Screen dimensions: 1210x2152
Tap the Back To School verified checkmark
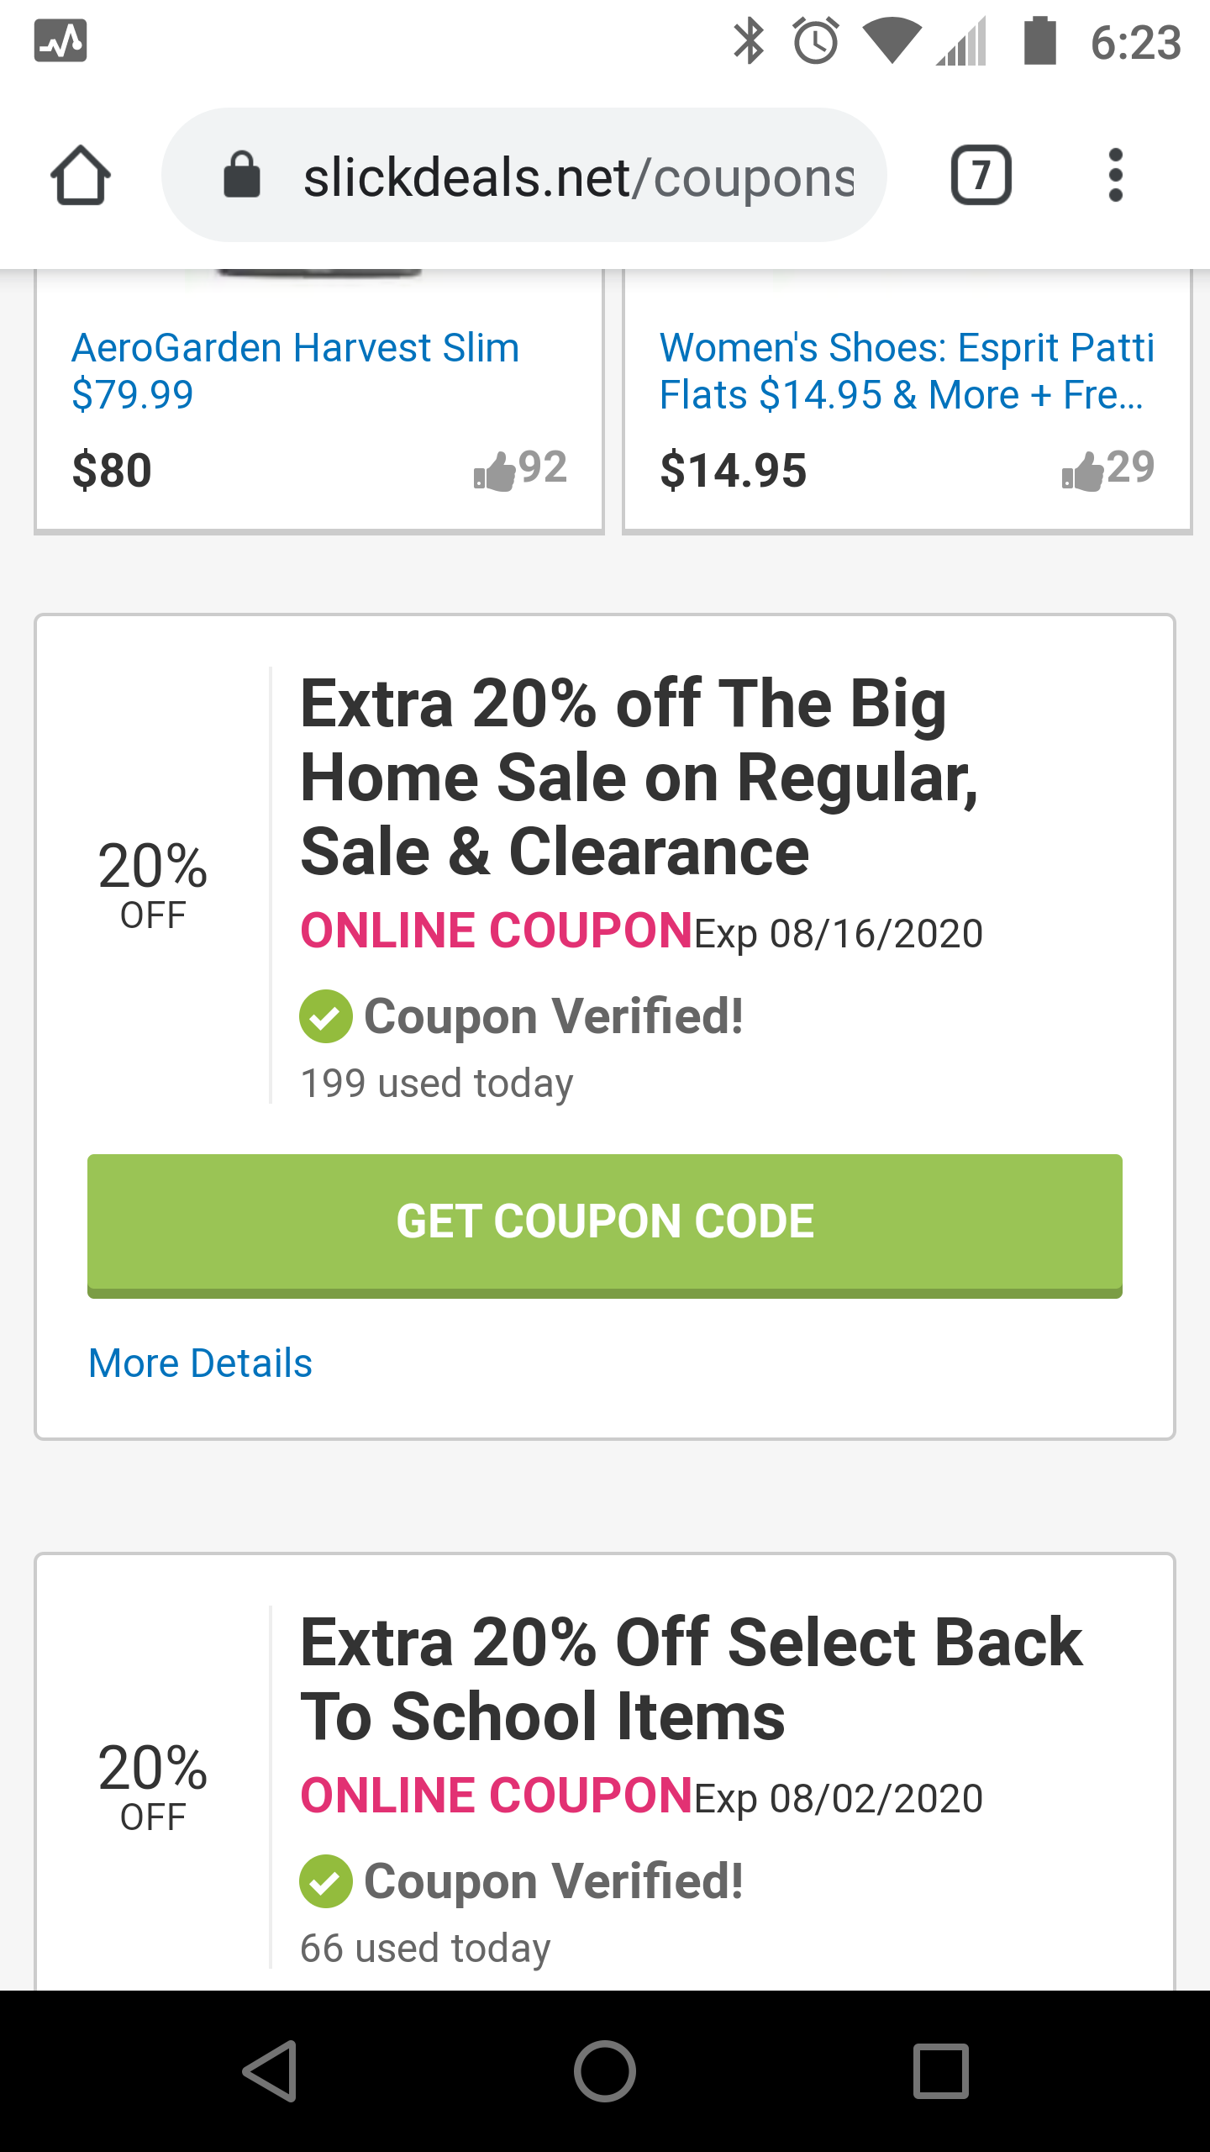[325, 1881]
